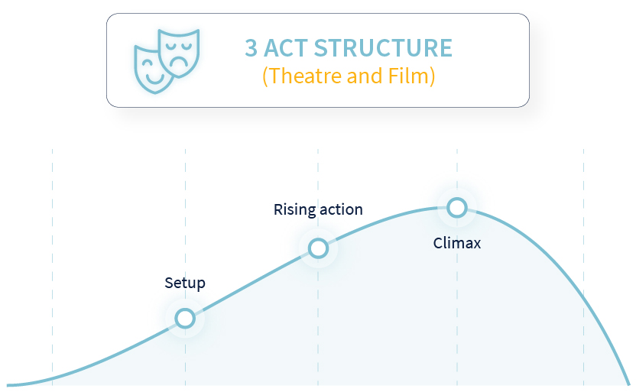Click the smiling face mask
This screenshot has height=392, width=636.
151,71
